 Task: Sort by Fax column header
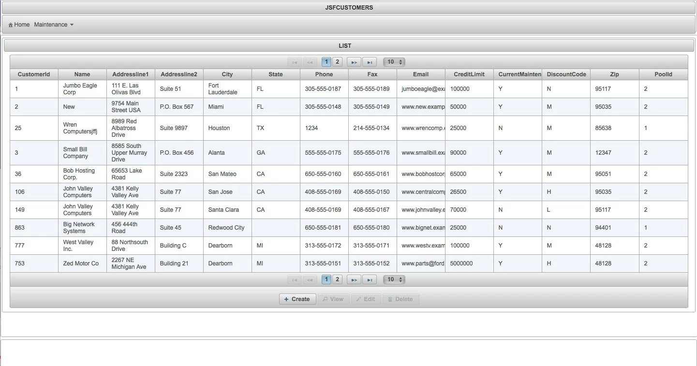372,74
